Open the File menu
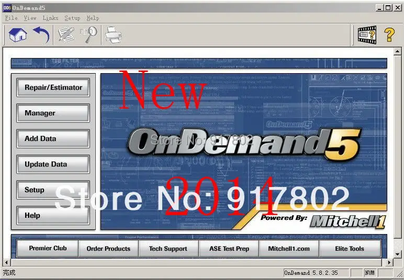Image resolution: width=404 pixels, height=280 pixels. (11, 18)
